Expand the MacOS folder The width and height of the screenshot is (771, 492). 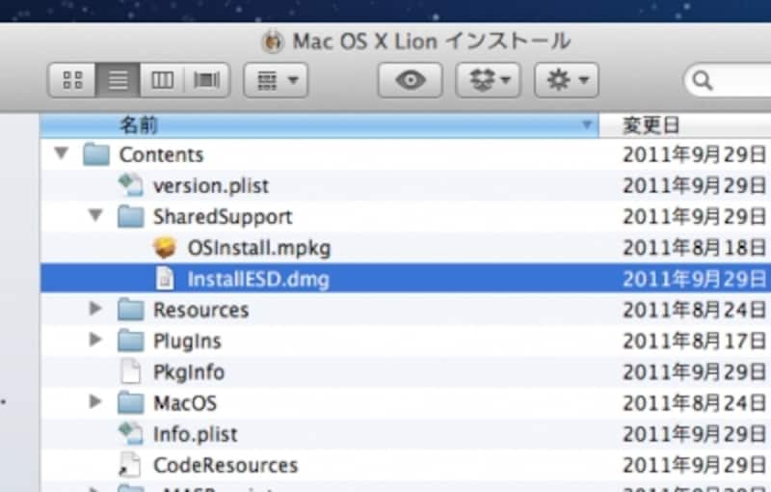click(x=95, y=401)
